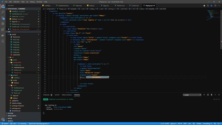This screenshot has height=125, width=222.
Task: Open the Extensions view
Action: [x=3, y=30]
